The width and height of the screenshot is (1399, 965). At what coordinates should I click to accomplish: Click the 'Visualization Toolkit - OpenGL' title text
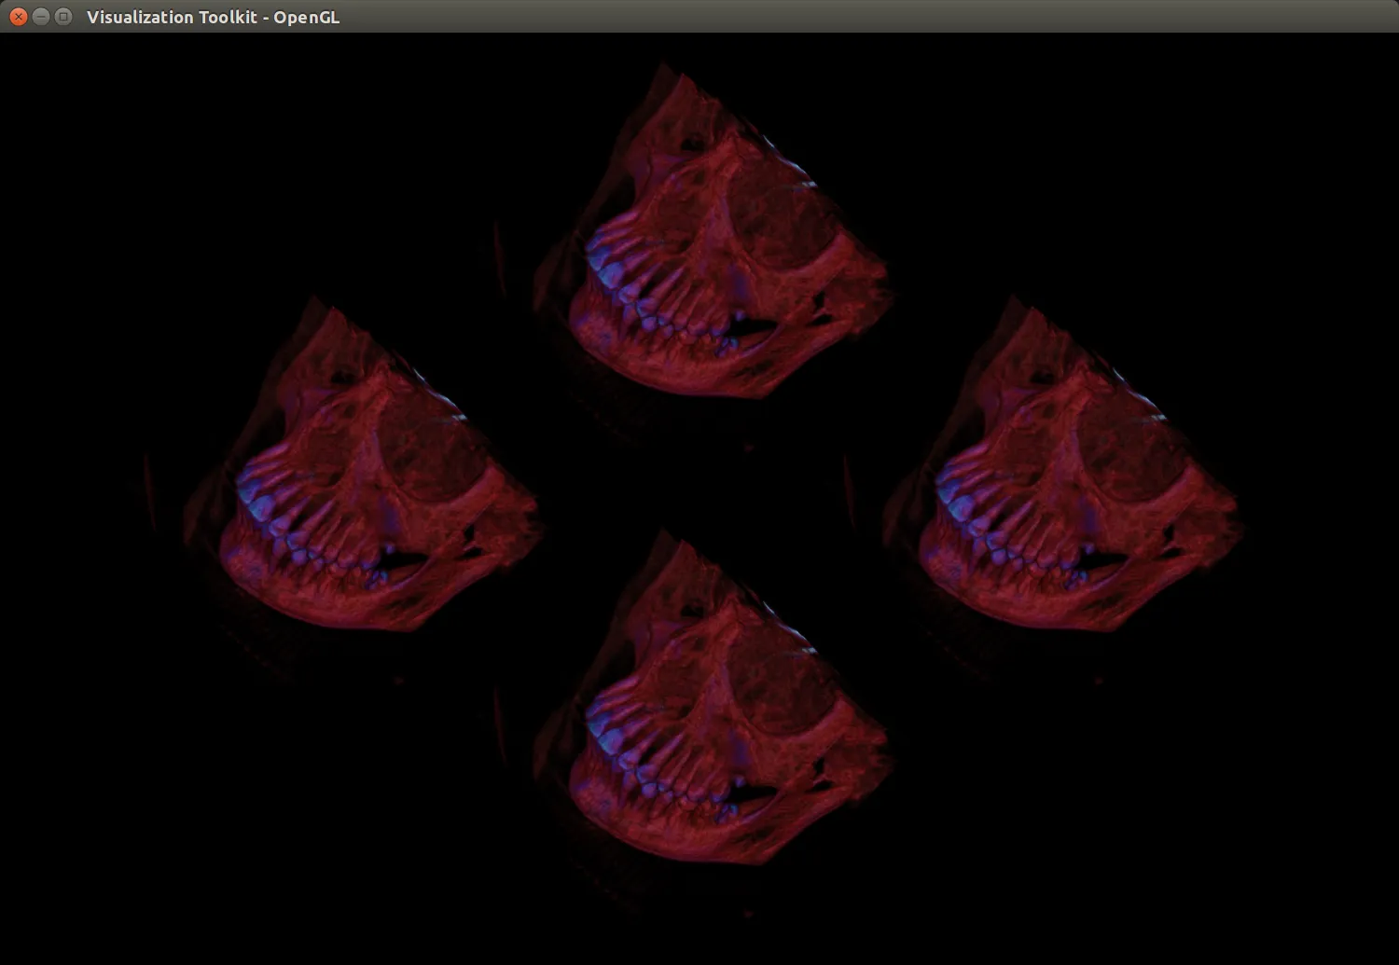[x=213, y=17]
